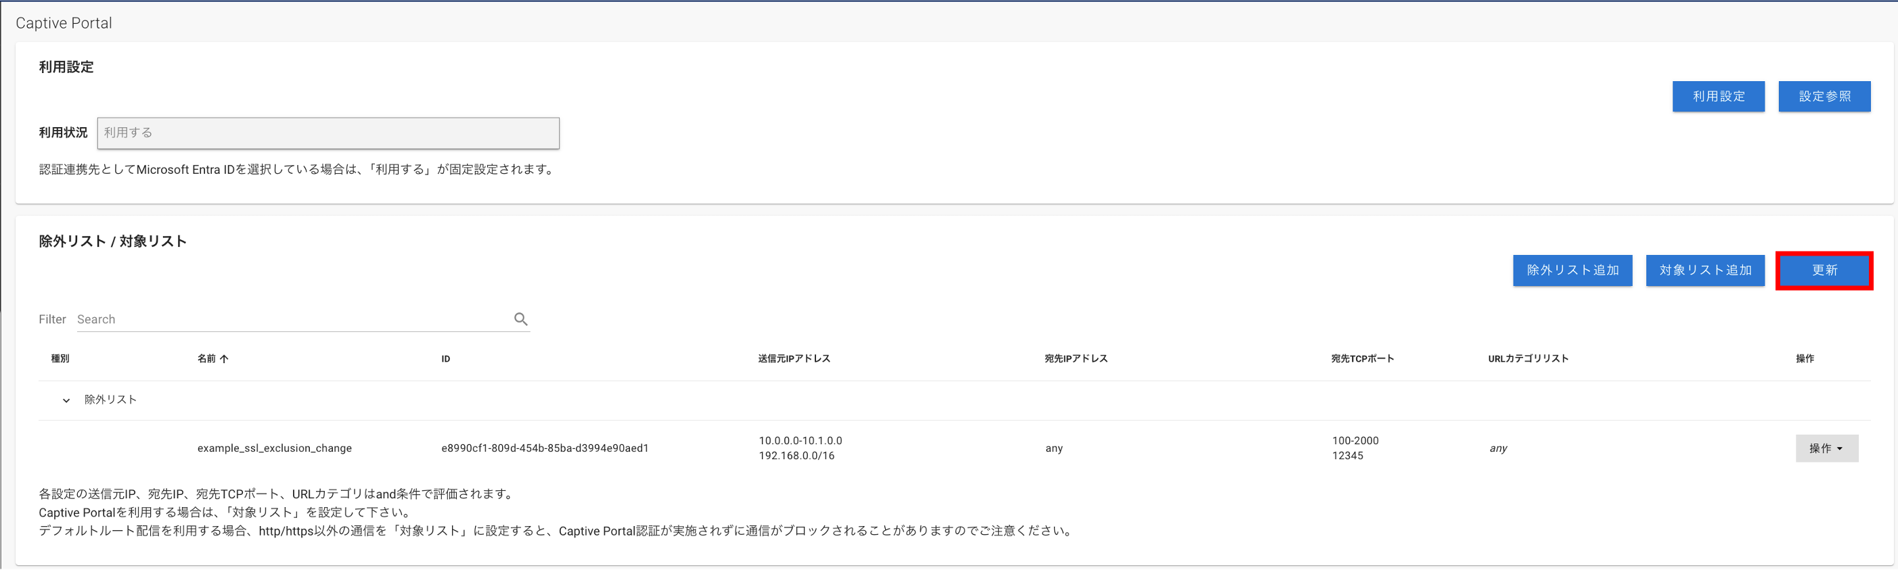Click the search magnifier icon in Filter
Viewport: 1898px width, 570px height.
click(521, 319)
